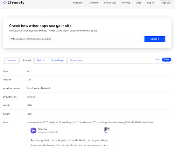
Task: Select the Table view toggle
Action: click(167, 59)
